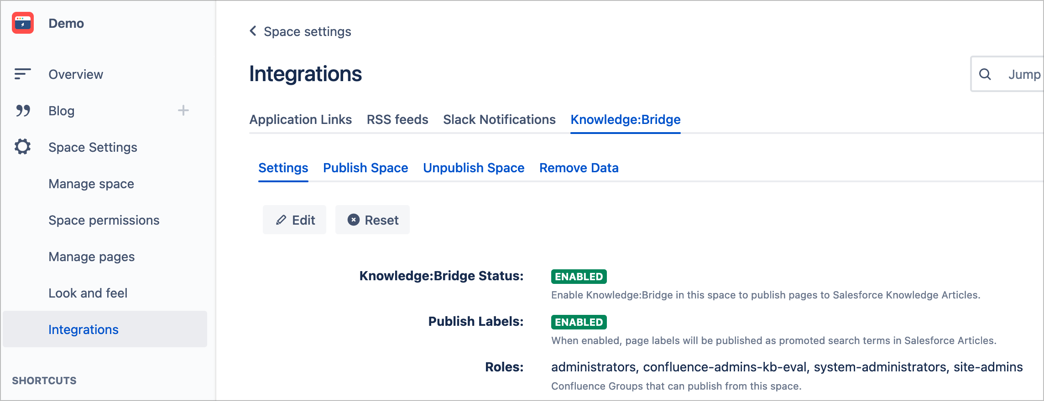The width and height of the screenshot is (1044, 401).
Task: Click the Space Settings gear icon
Action: pyautogui.click(x=22, y=147)
